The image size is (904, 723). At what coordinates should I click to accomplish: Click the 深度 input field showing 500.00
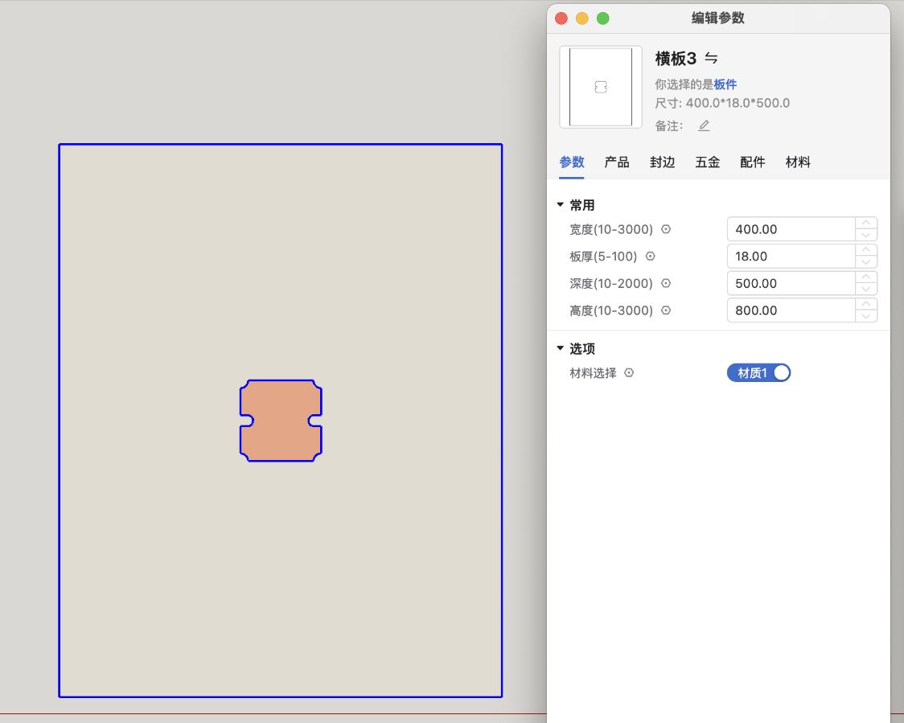click(x=790, y=283)
